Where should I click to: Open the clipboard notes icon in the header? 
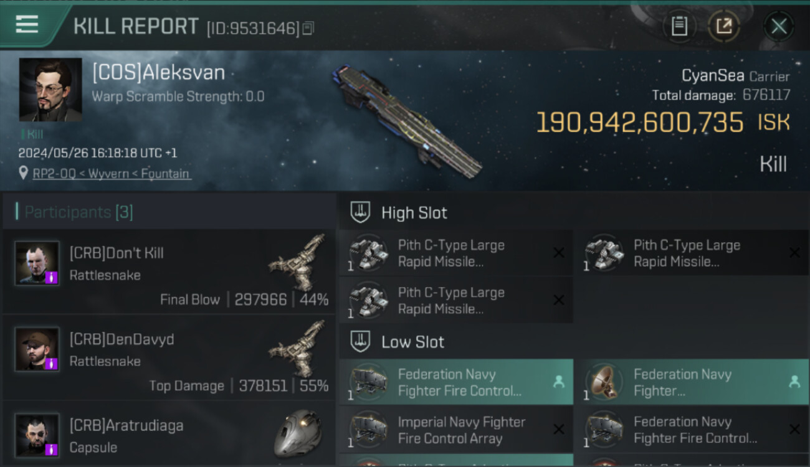point(679,26)
